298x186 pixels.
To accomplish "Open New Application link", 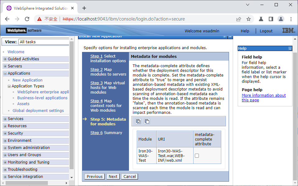I will tap(28, 80).
